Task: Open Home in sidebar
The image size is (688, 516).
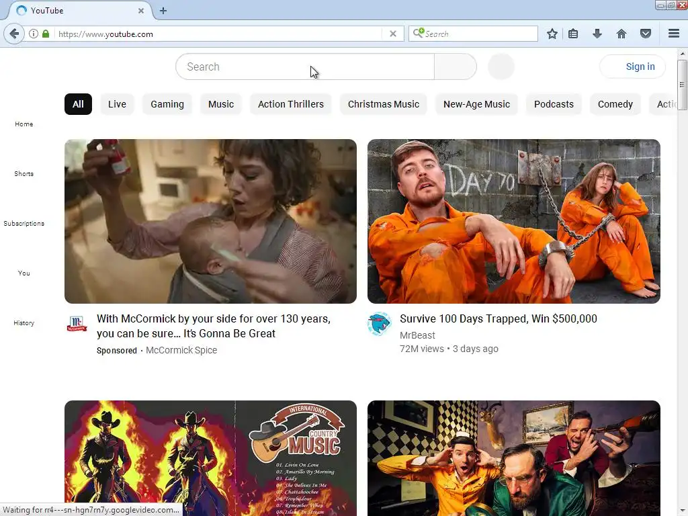Action: tap(24, 124)
